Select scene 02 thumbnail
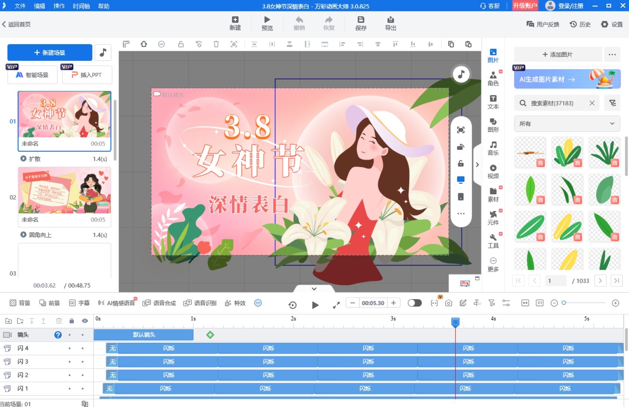Image resolution: width=629 pixels, height=407 pixels. tap(64, 191)
